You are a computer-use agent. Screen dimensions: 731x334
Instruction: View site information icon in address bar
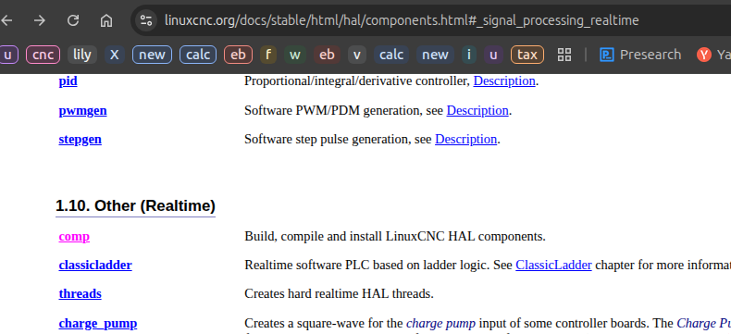[x=146, y=20]
